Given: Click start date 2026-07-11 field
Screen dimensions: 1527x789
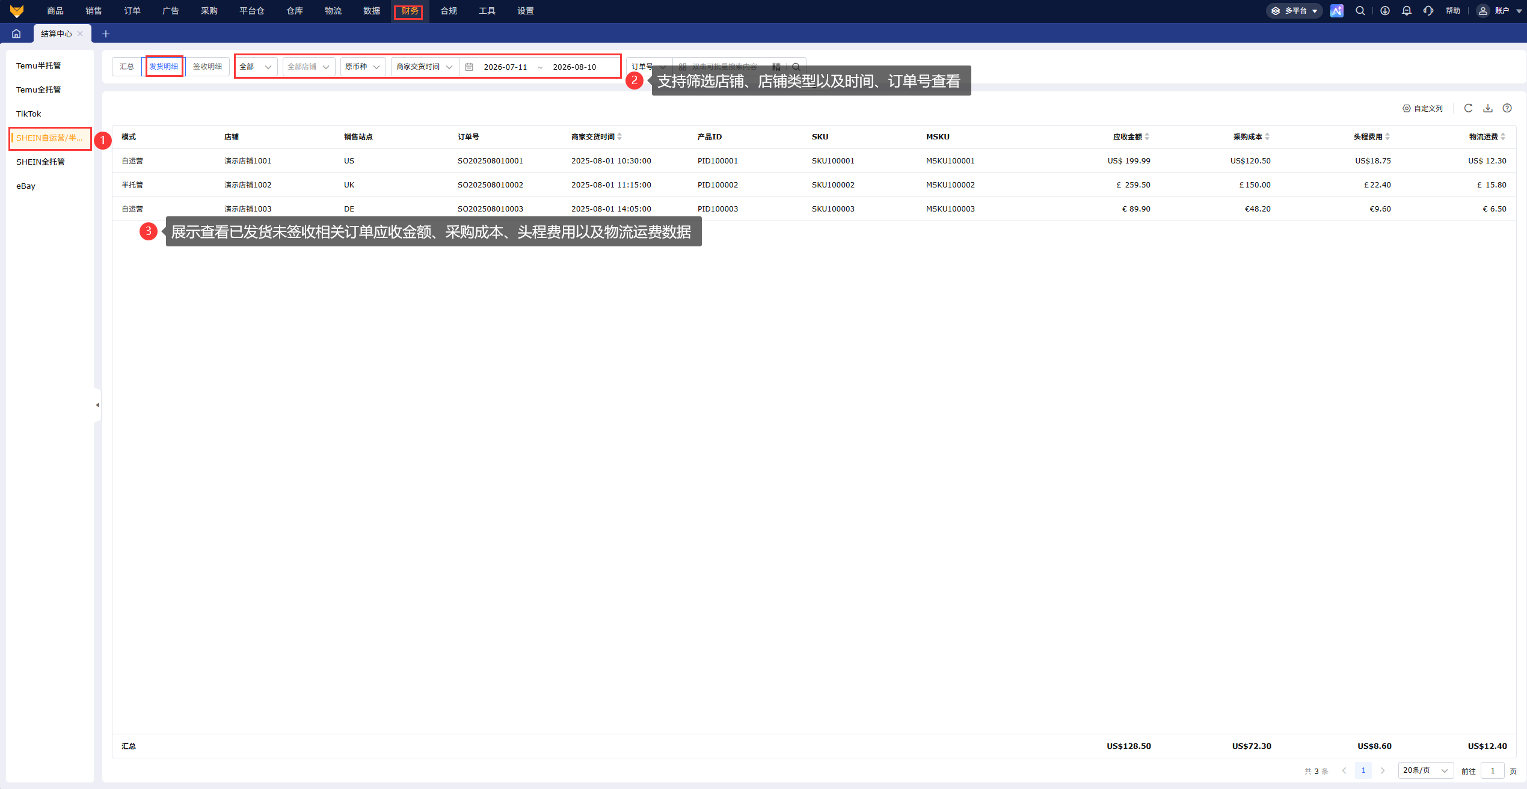Looking at the screenshot, I should tap(506, 67).
